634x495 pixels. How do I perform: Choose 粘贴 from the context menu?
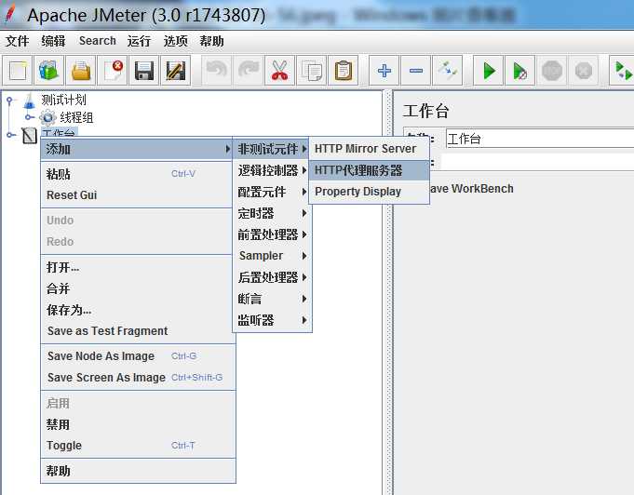137,174
